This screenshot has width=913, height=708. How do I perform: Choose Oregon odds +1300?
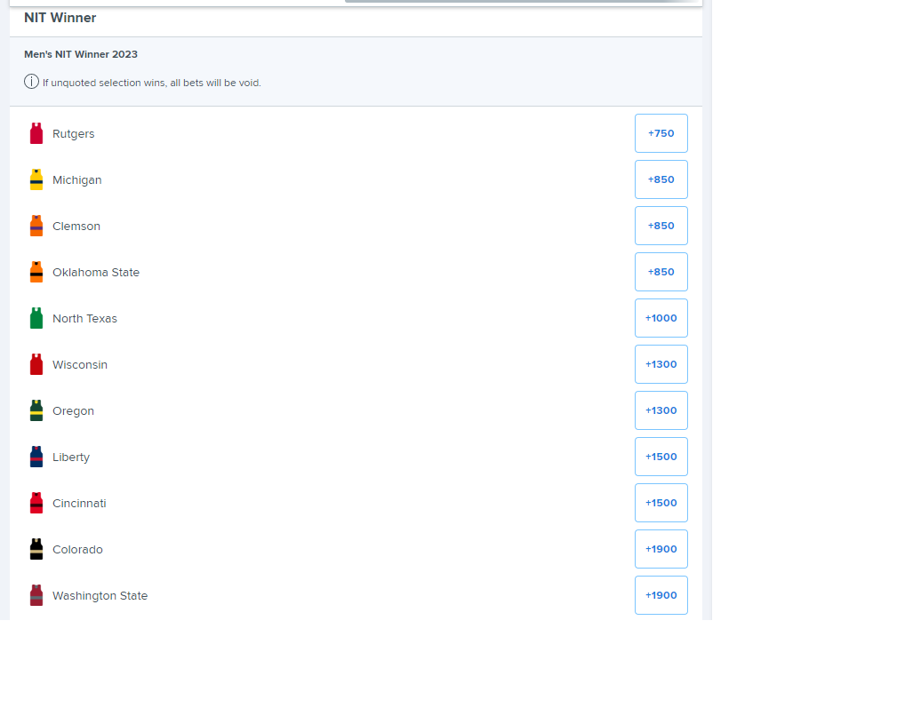(x=661, y=410)
